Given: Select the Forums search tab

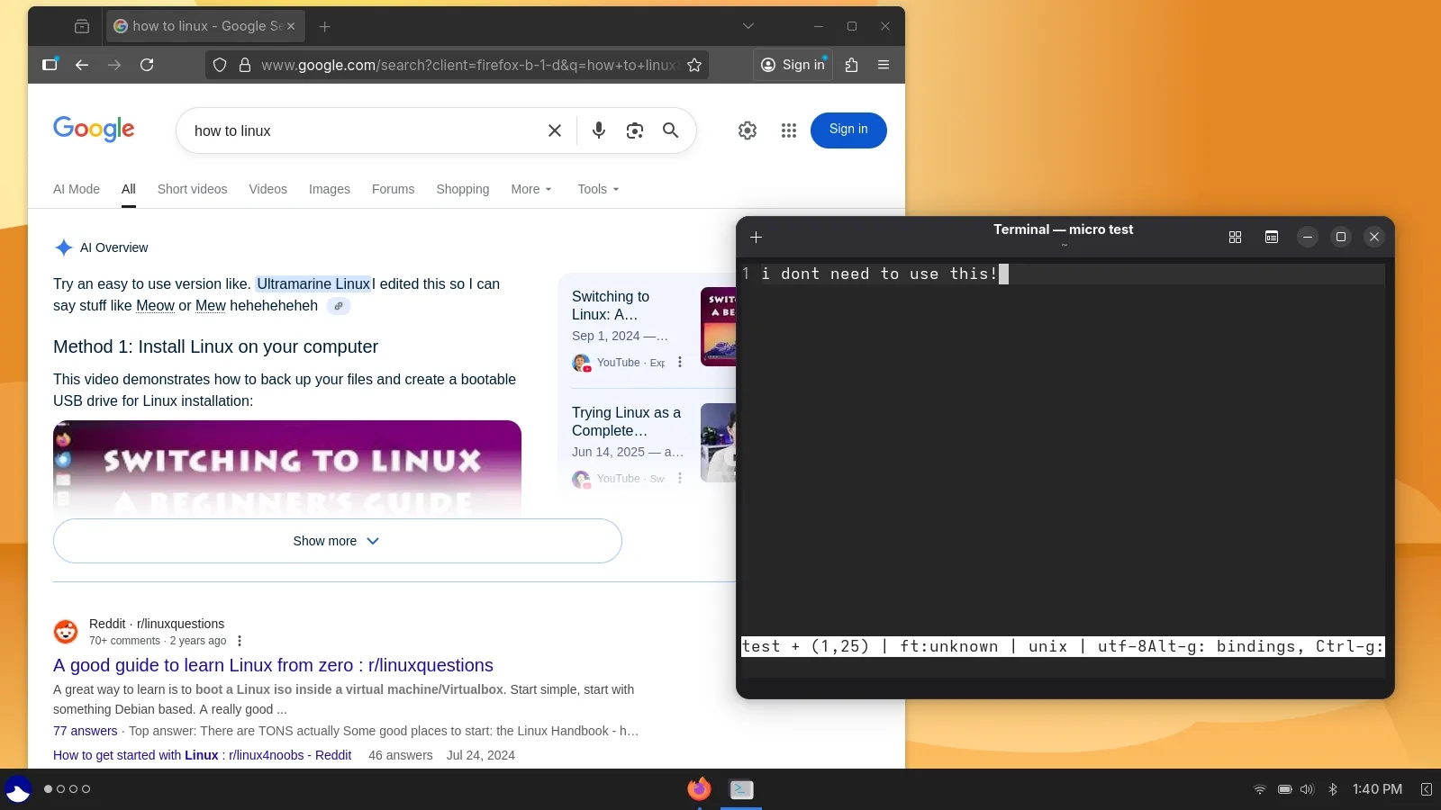Looking at the screenshot, I should coord(393,189).
